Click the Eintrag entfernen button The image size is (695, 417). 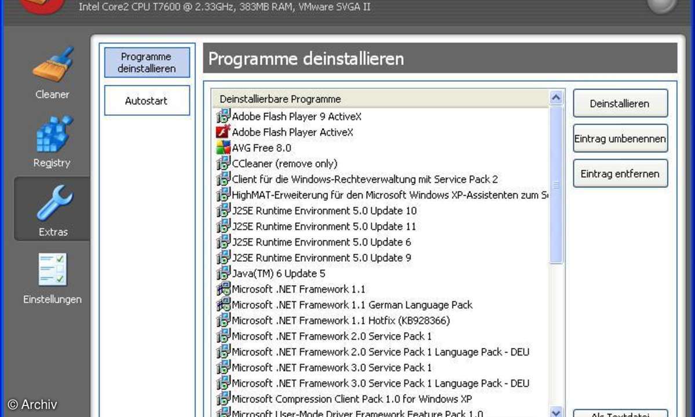click(x=620, y=174)
